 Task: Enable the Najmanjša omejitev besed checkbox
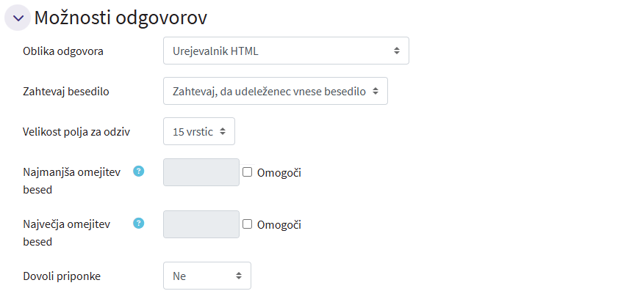pyautogui.click(x=248, y=172)
